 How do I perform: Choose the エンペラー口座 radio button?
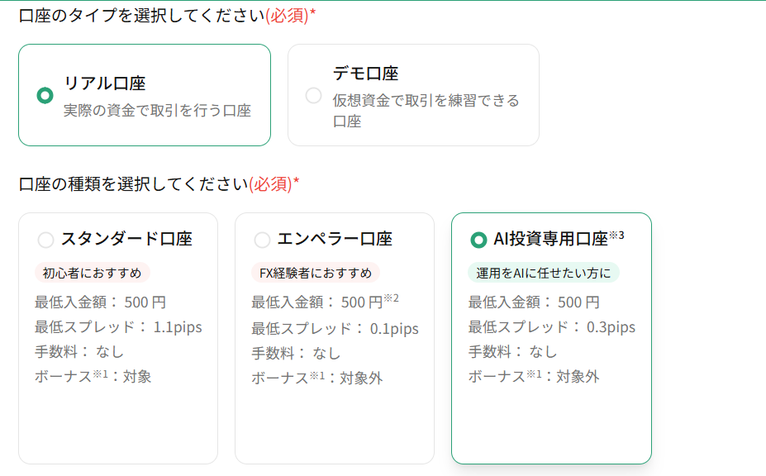262,240
